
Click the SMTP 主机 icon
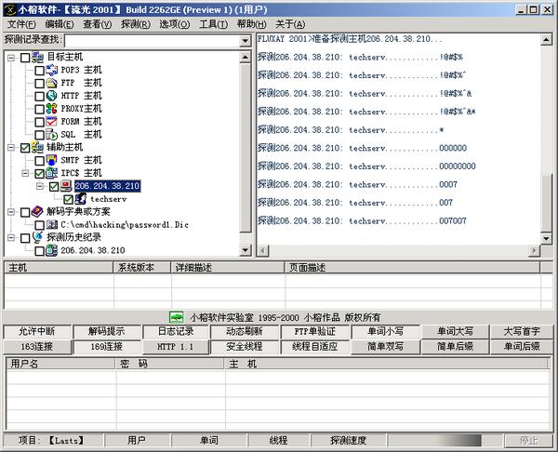tap(51, 160)
